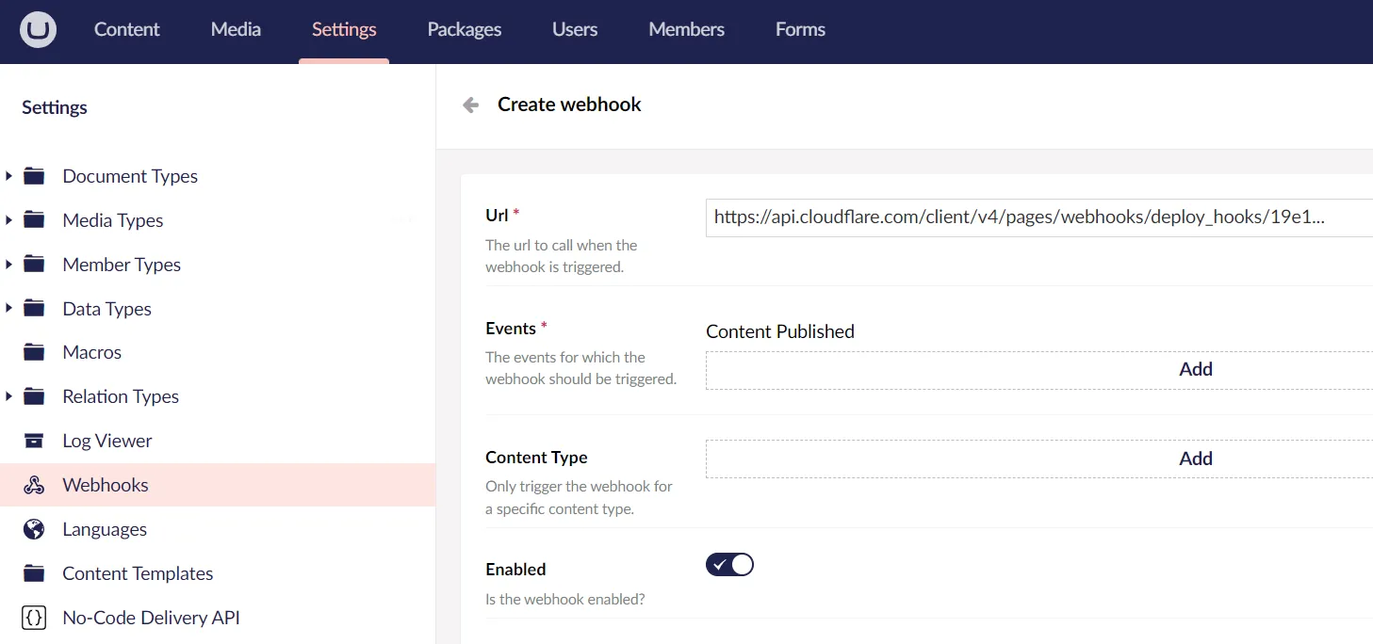Select the Webhooks icon in sidebar

pos(34,485)
